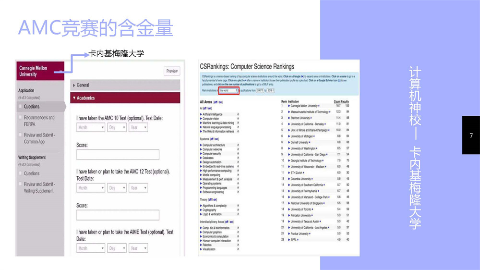Click the Theory 'off' link
Image resolution: width=480 pixels, height=270 pixels.
[x=210, y=200]
